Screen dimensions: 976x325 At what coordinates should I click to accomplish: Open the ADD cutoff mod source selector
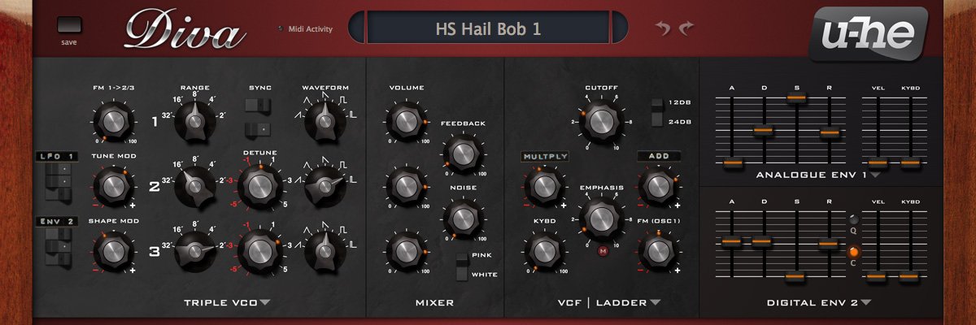(x=659, y=156)
